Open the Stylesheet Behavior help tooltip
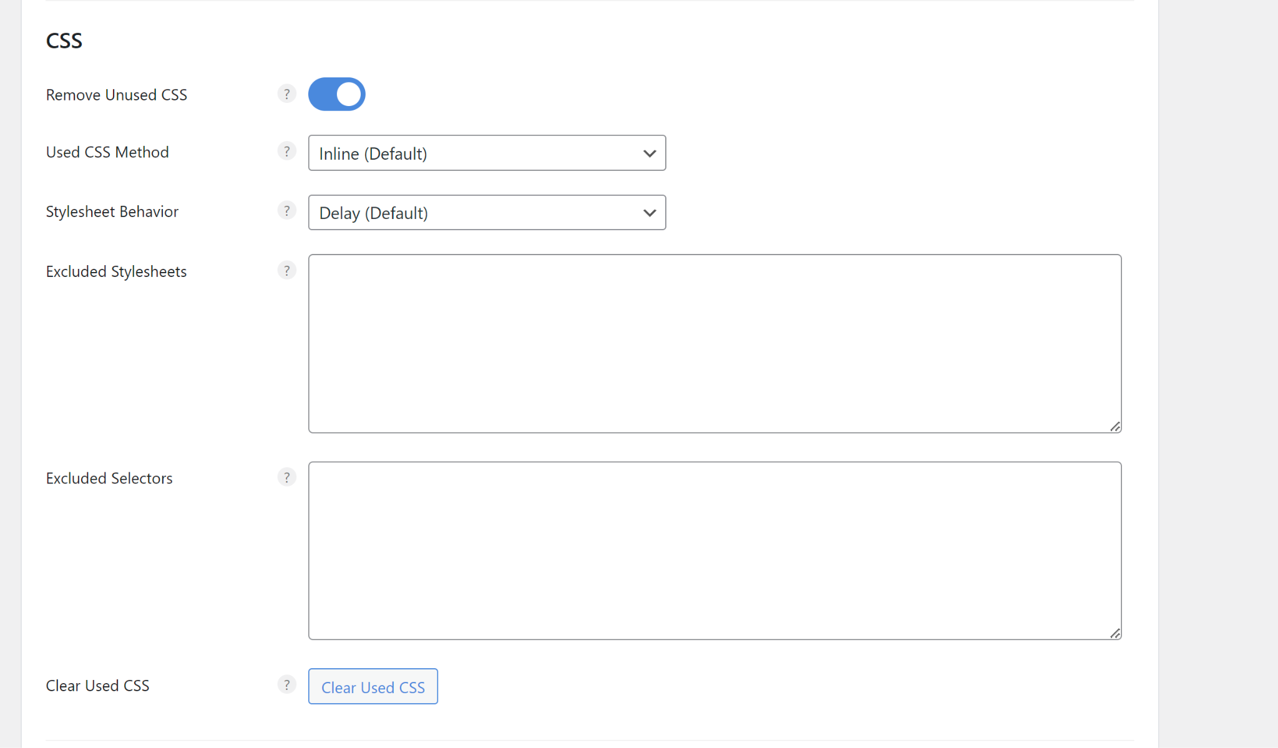The image size is (1278, 748). click(286, 211)
